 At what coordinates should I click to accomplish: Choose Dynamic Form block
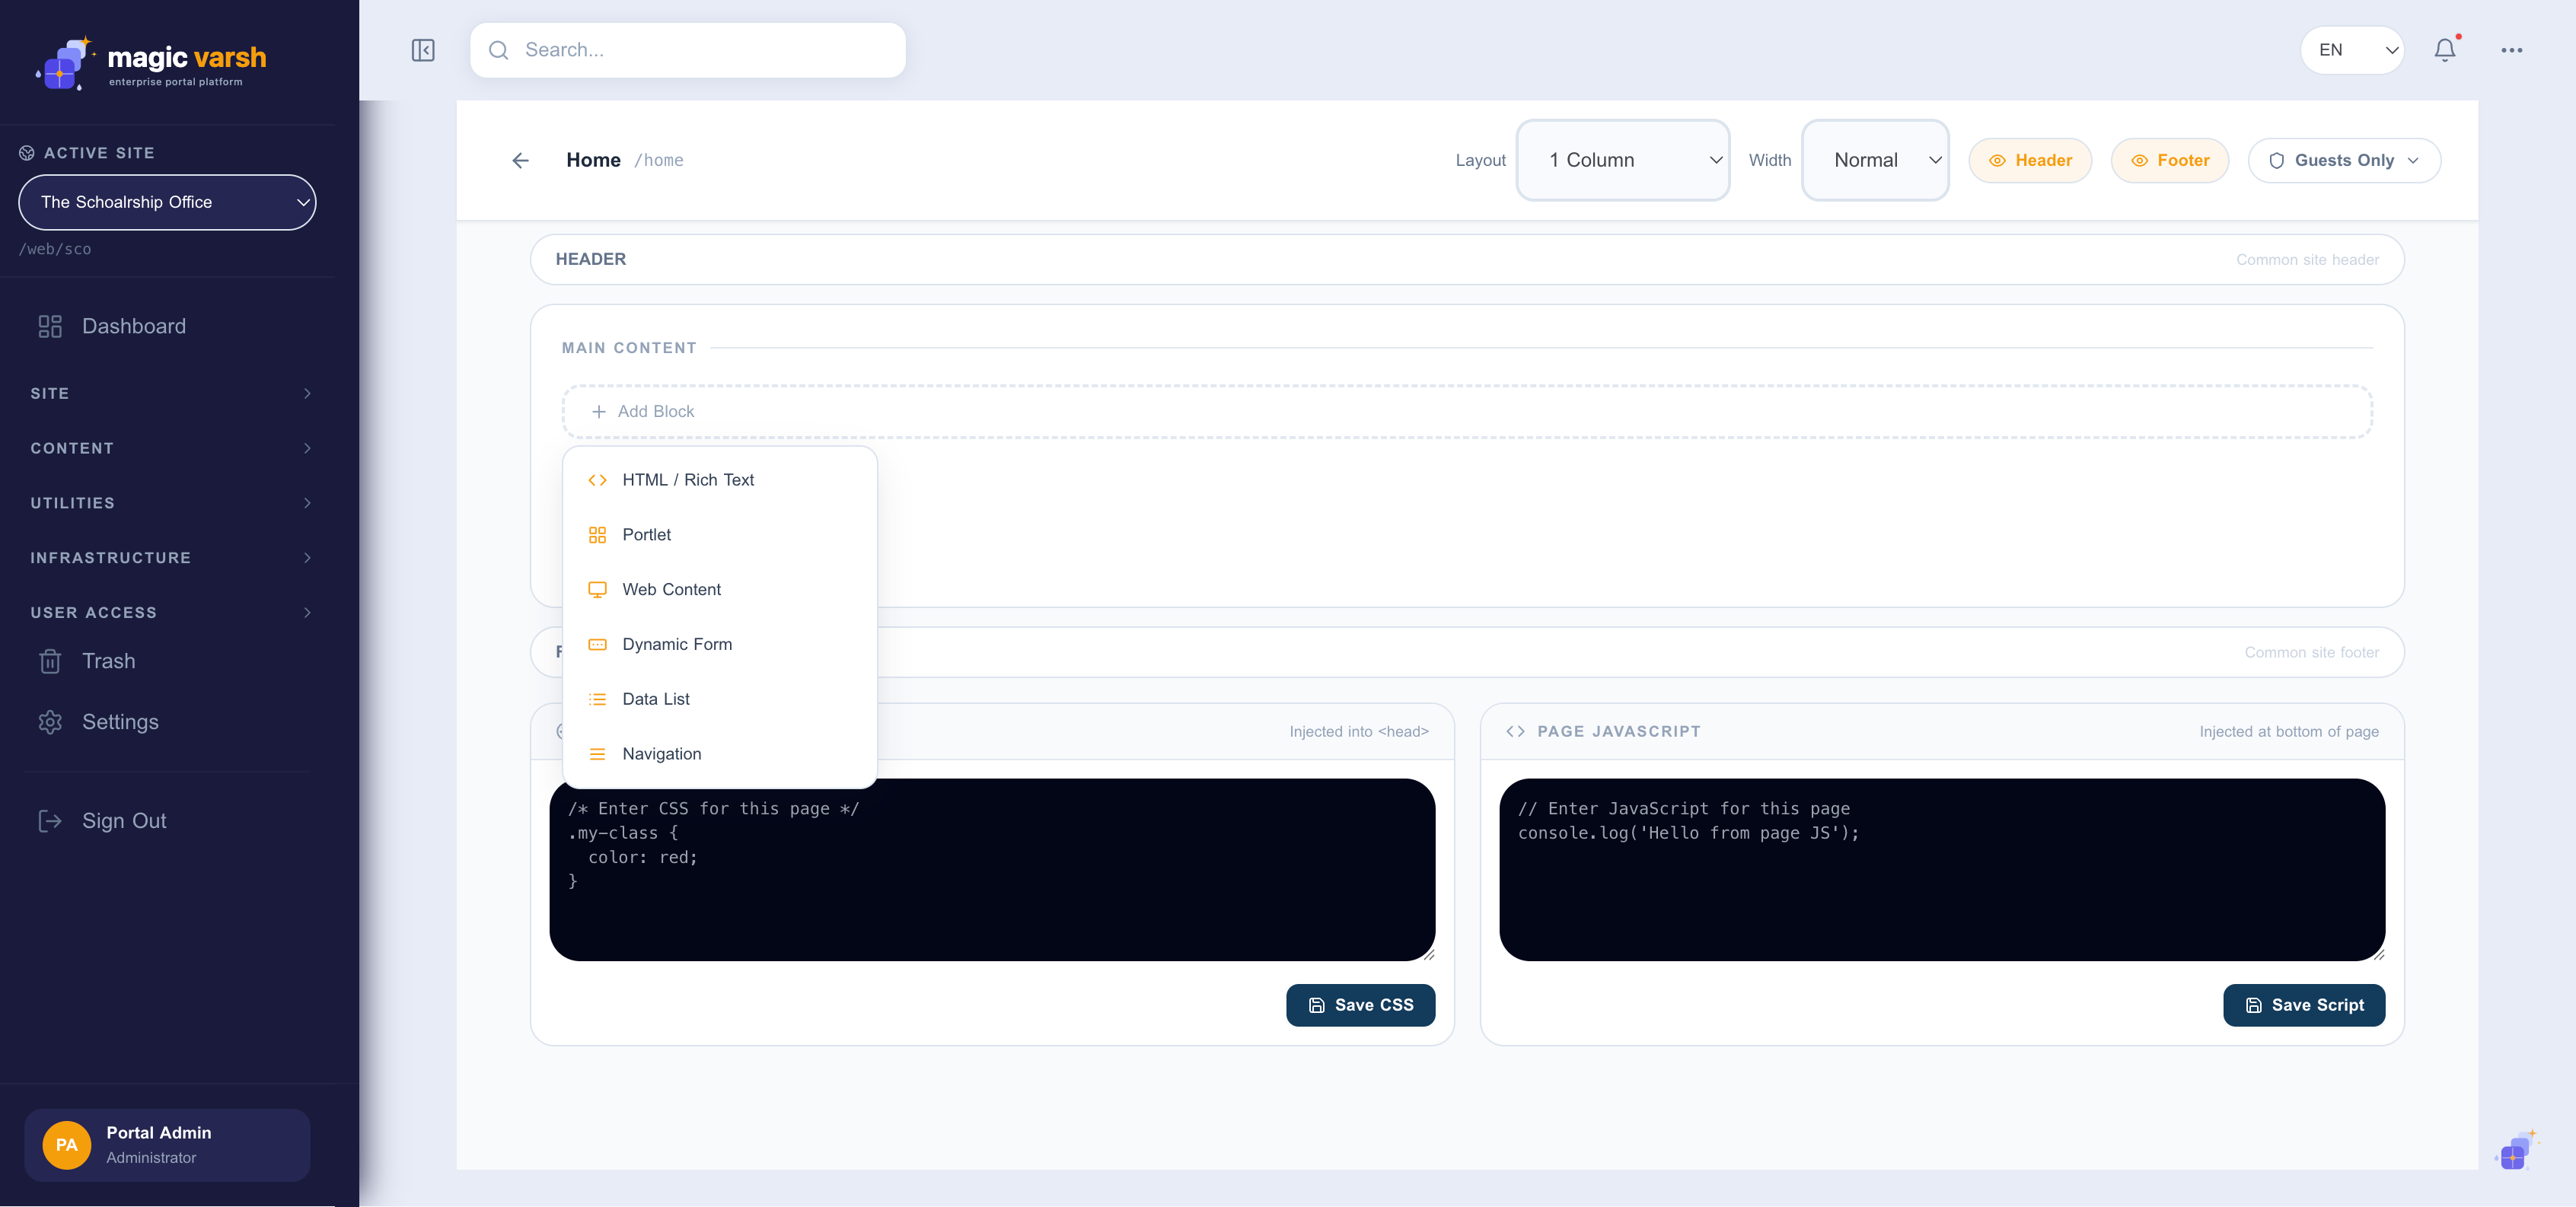720,645
